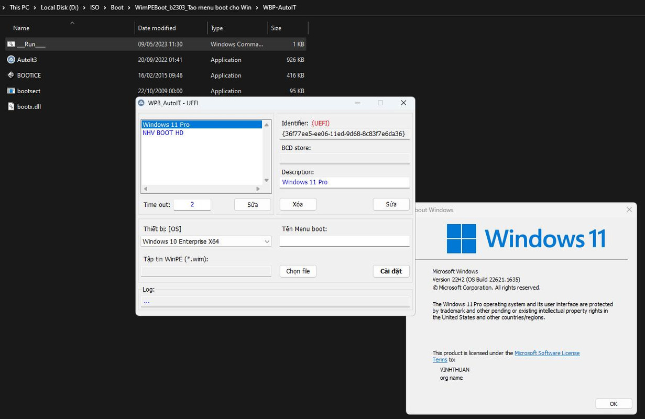Sort files by Date modified column

[157, 28]
